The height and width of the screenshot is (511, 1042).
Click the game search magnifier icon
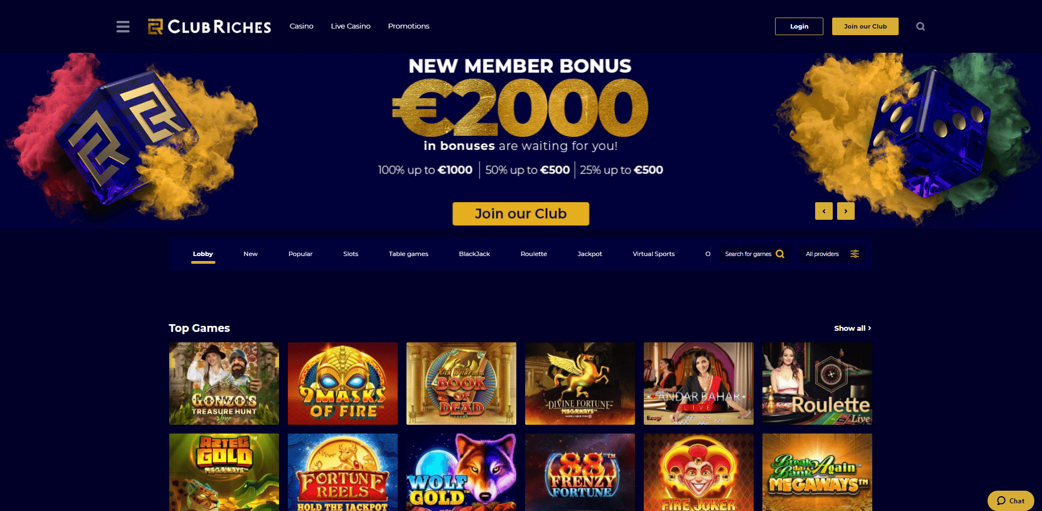point(780,254)
